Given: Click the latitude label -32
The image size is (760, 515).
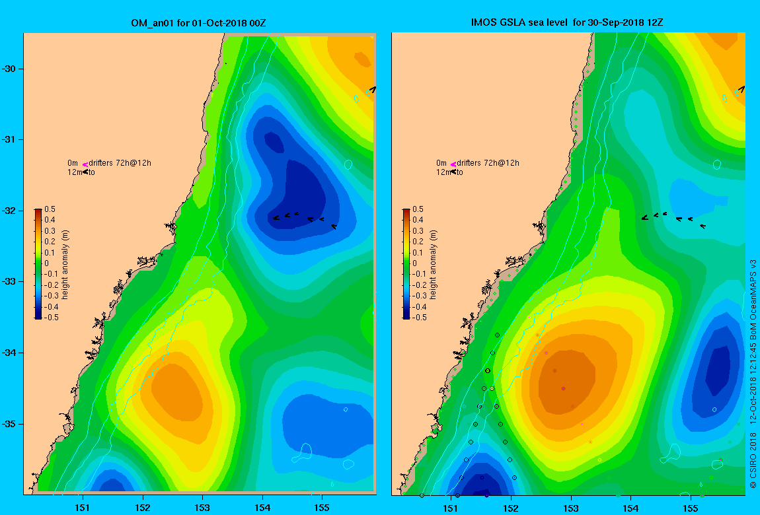Looking at the screenshot, I should [9, 211].
